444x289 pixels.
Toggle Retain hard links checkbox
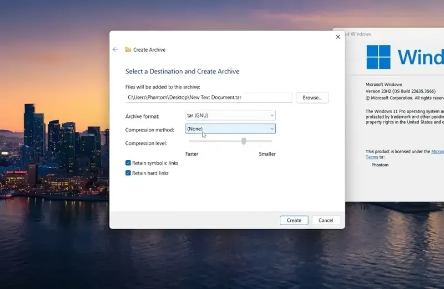click(128, 173)
